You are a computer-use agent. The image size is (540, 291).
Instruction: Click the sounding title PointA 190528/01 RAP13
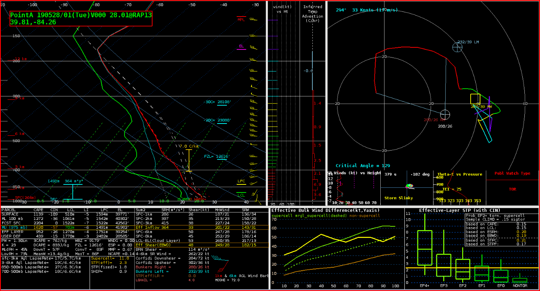coord(81,15)
